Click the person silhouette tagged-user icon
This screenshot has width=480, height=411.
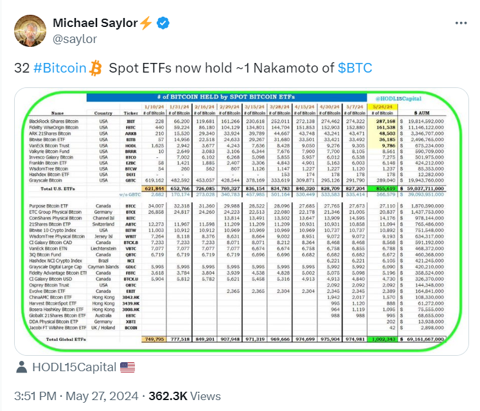(21, 367)
